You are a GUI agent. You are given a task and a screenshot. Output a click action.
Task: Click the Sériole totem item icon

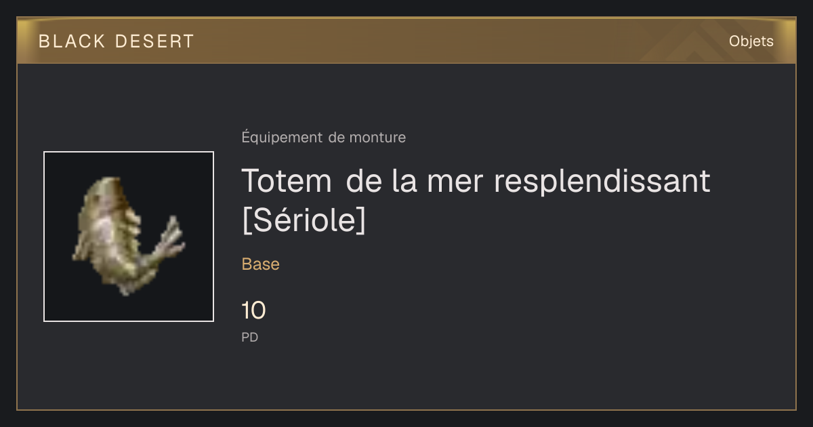coord(128,235)
